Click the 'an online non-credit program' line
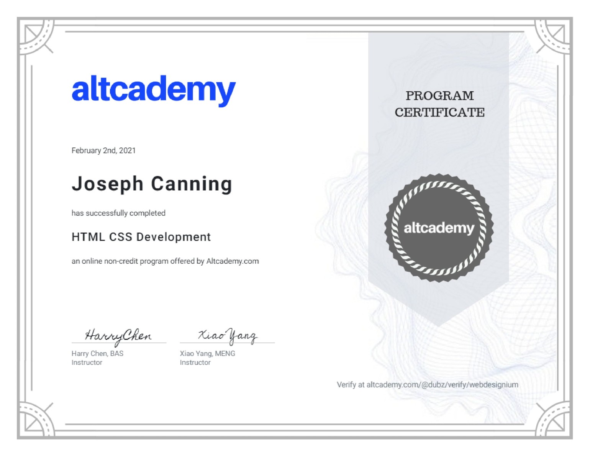590x456 pixels. 165,261
